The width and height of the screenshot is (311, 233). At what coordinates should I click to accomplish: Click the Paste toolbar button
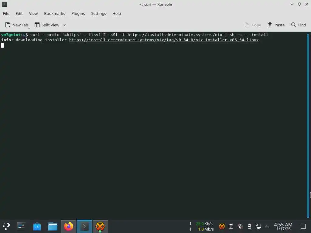tap(276, 25)
